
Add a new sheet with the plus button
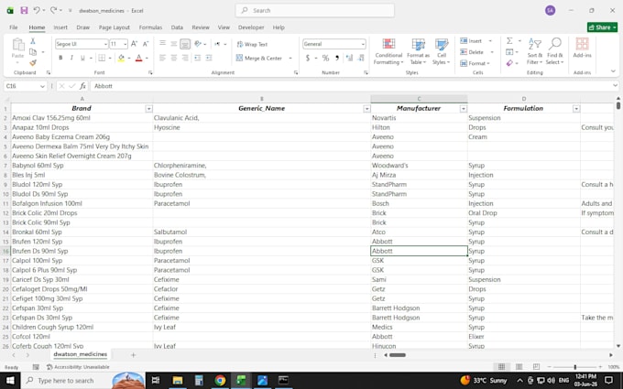click(134, 355)
